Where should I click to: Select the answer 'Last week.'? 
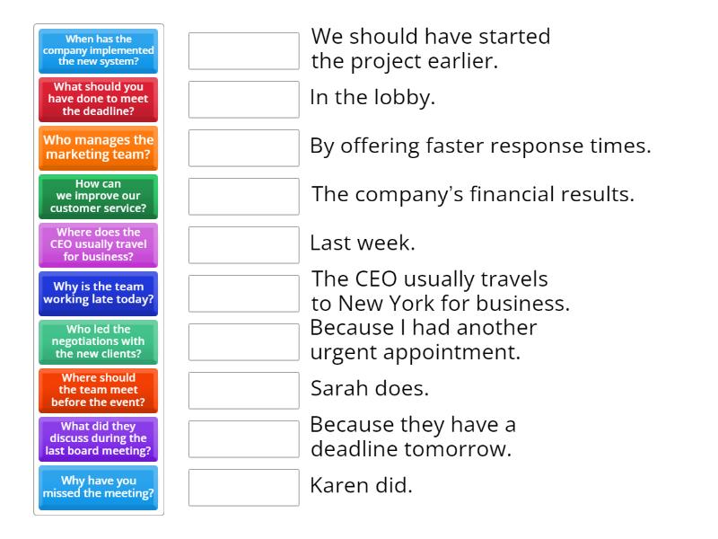tap(363, 242)
